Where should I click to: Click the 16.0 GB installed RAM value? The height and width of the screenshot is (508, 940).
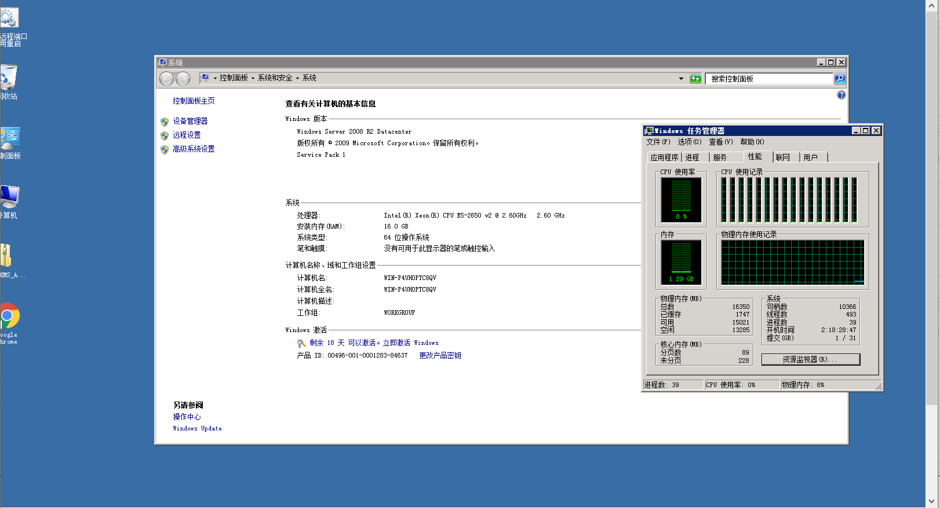tap(396, 226)
